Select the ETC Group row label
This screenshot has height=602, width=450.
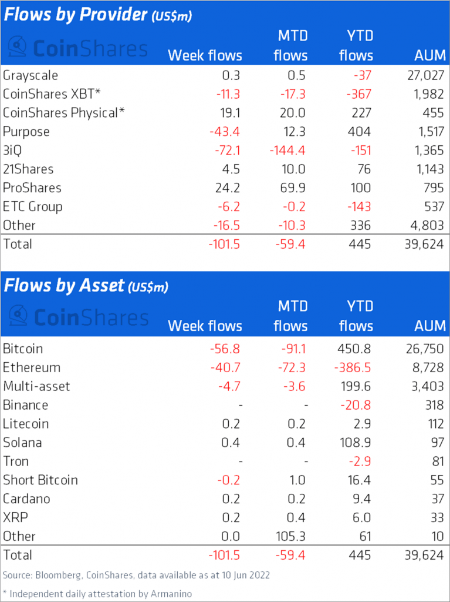[x=33, y=207]
